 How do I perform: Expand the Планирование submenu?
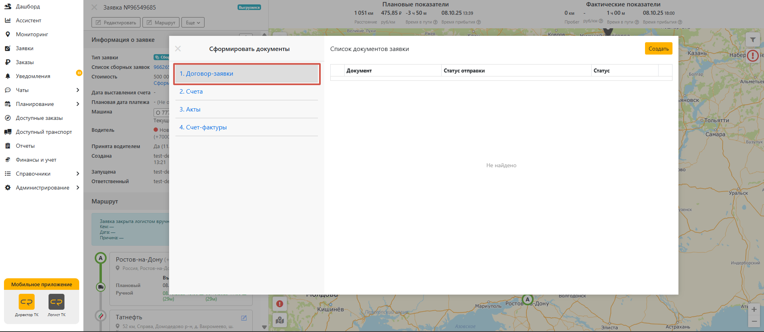(x=78, y=104)
